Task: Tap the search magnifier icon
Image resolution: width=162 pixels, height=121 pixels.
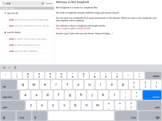Action: [x=4, y=4]
